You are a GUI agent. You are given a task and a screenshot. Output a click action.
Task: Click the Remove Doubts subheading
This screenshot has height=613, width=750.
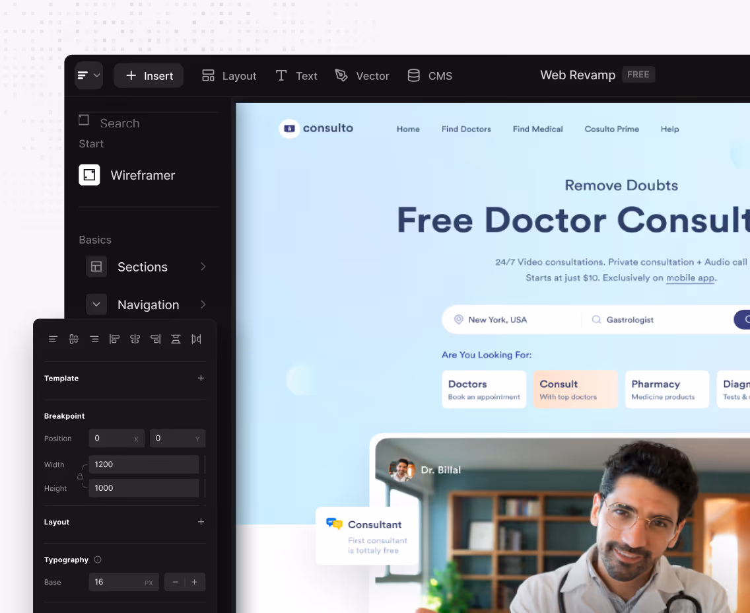click(x=621, y=185)
